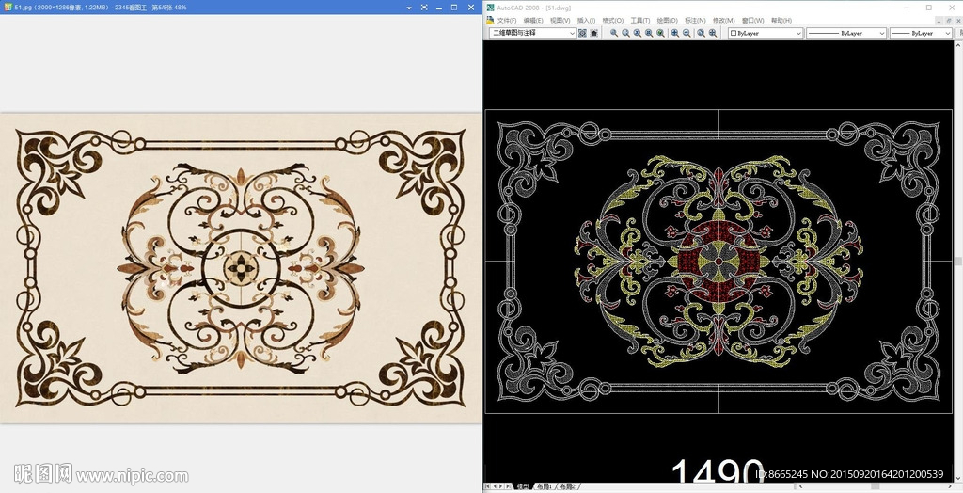Close the 51.jpg image viewer window
Viewport: 963px width, 493px height.
pos(471,8)
